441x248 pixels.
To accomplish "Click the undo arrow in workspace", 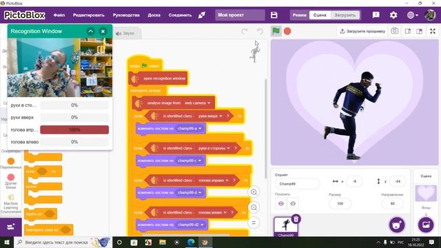I will tap(260, 31).
